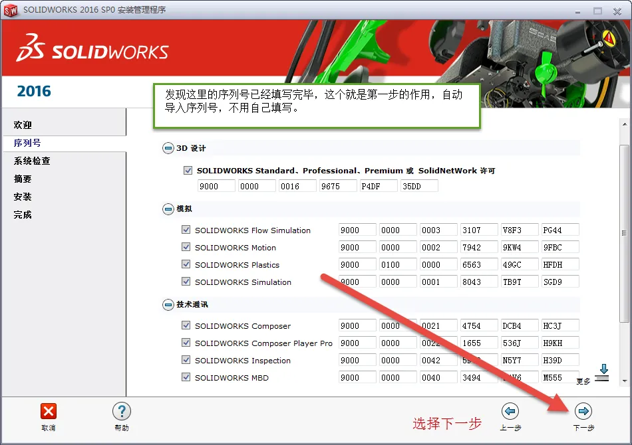
Task: Click Simulation serial field 8043
Action: click(479, 282)
